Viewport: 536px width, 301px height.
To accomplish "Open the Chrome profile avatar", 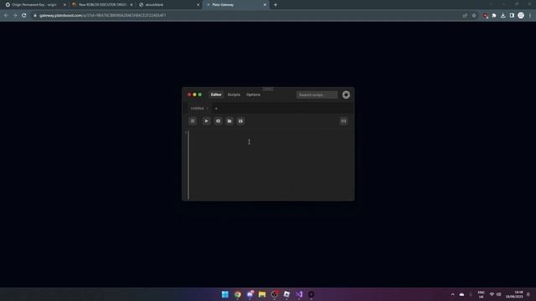I will [x=521, y=15].
